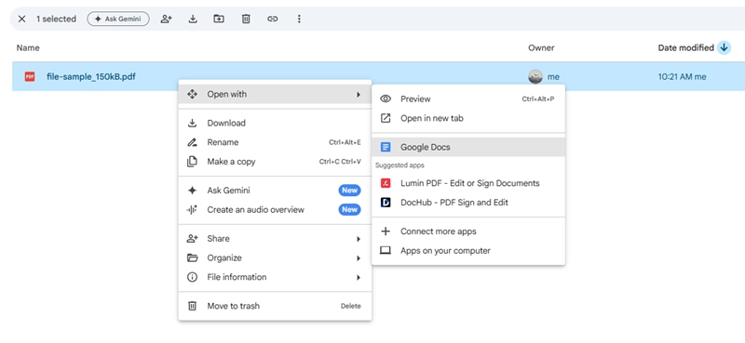The width and height of the screenshot is (745, 343).
Task: Click the download icon in the toolbar
Action: (x=193, y=19)
